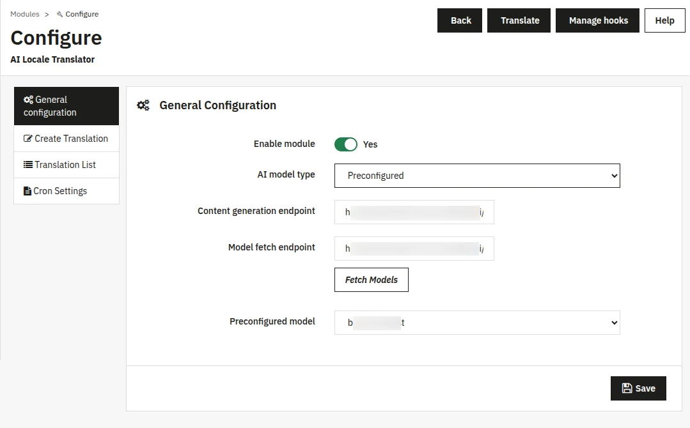Go to Modules breadcrumb link
Screen dimensions: 690x428
25,14
